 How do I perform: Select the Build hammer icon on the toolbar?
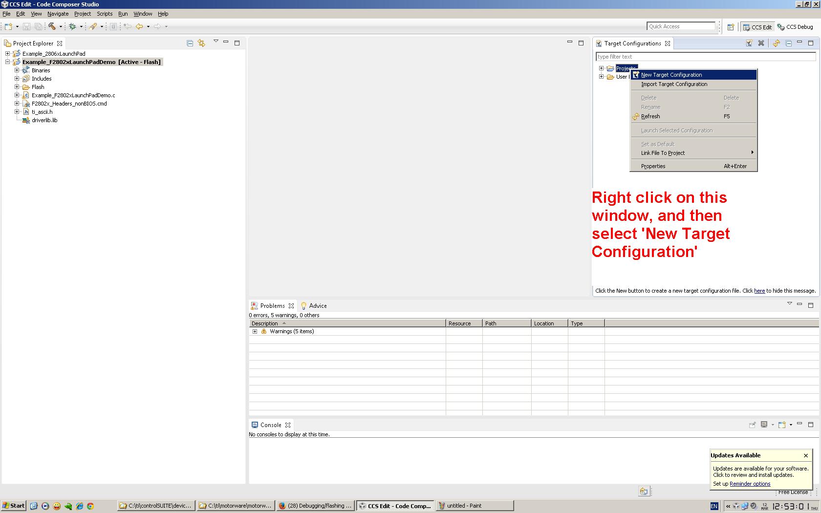click(x=51, y=26)
